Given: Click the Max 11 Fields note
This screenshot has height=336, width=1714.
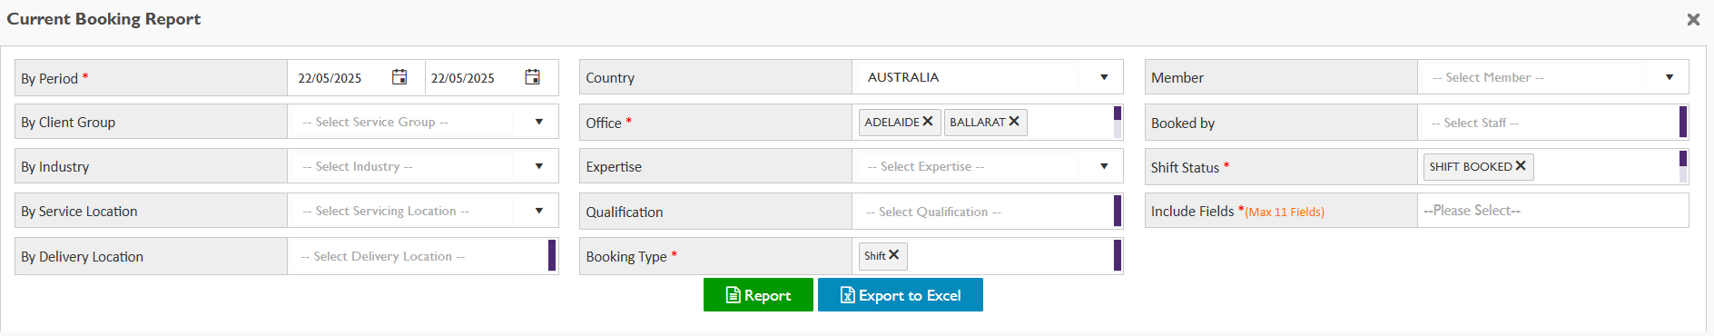Looking at the screenshot, I should [1285, 212].
